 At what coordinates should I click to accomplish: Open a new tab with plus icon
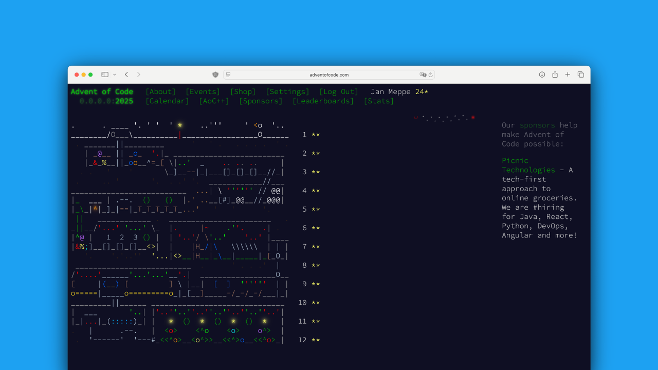(568, 75)
